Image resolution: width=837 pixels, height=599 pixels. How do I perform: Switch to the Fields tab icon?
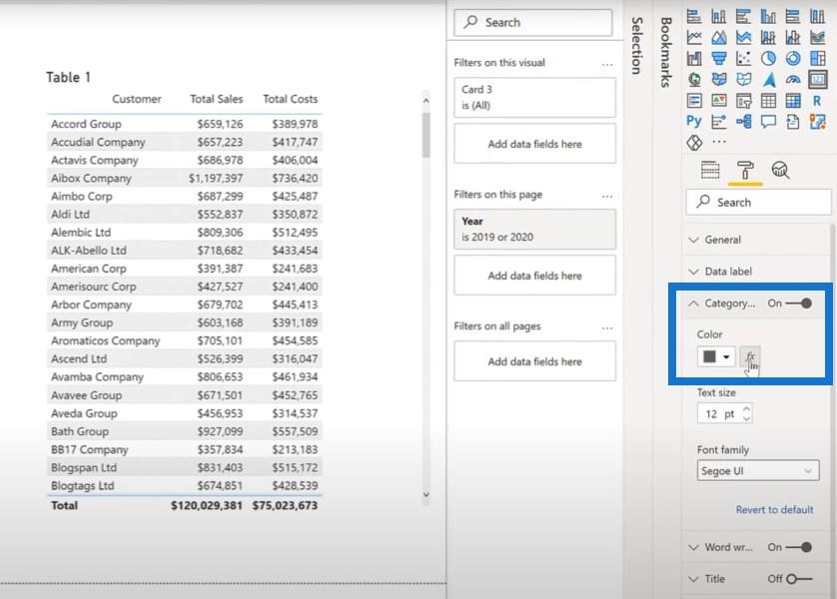710,170
